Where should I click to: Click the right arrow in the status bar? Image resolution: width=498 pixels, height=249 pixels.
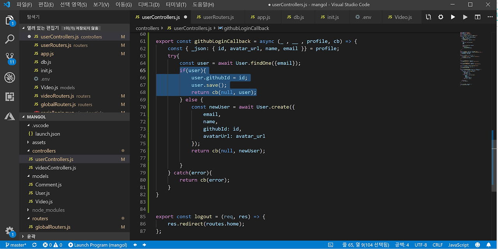[x=144, y=245]
